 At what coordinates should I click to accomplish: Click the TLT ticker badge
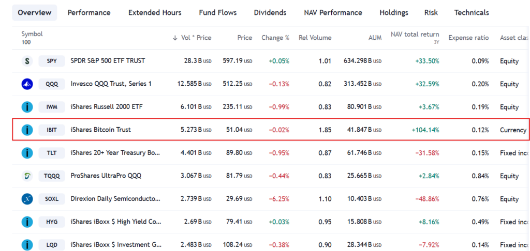(x=52, y=153)
